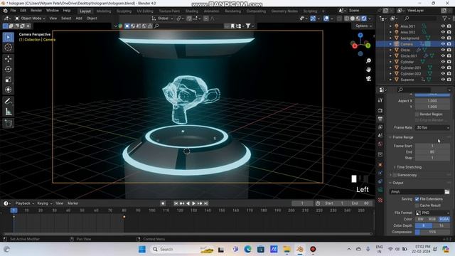
Task: Enable the Cache Result checkbox
Action: (417, 206)
